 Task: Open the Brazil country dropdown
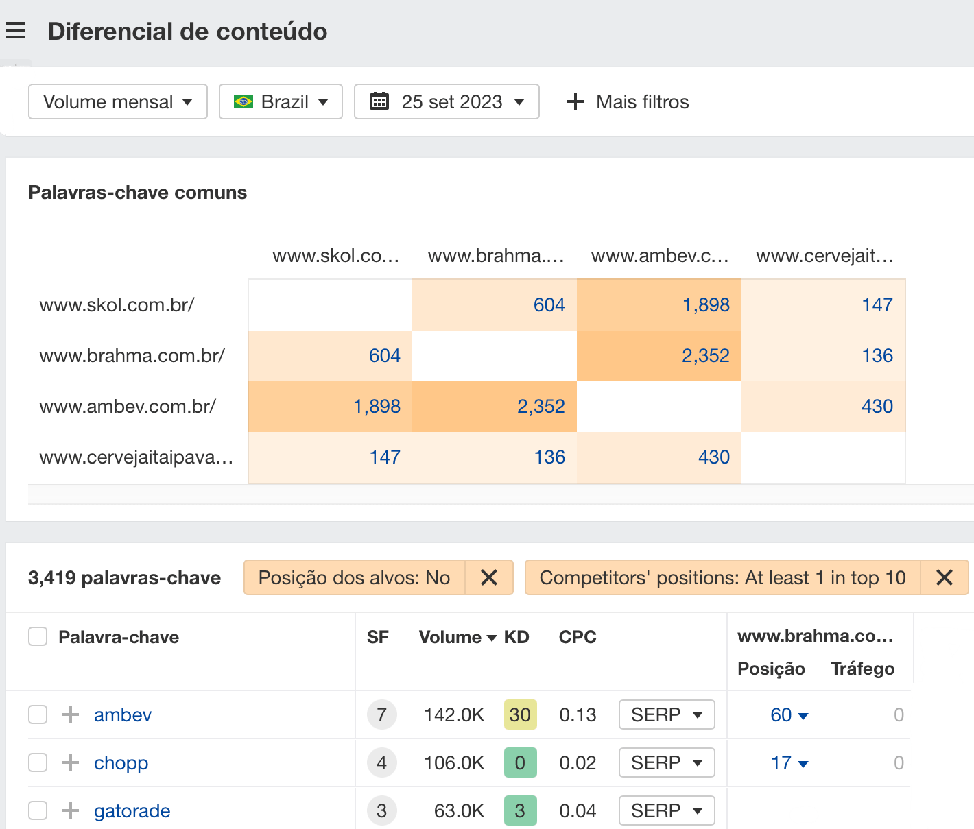(281, 102)
